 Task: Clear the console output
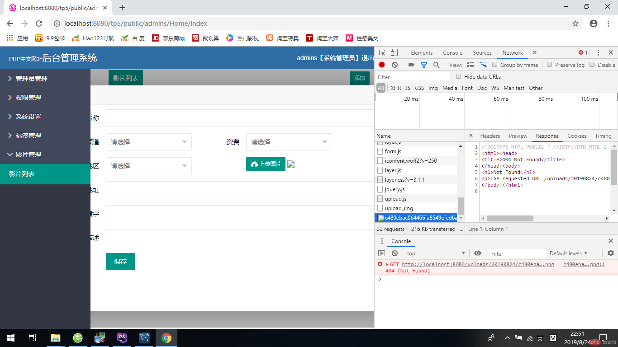[x=395, y=253]
